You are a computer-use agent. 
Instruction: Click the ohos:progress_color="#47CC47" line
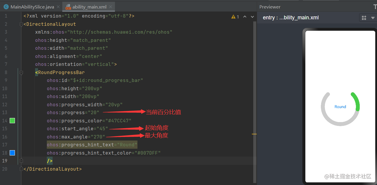pyautogui.click(x=89, y=121)
